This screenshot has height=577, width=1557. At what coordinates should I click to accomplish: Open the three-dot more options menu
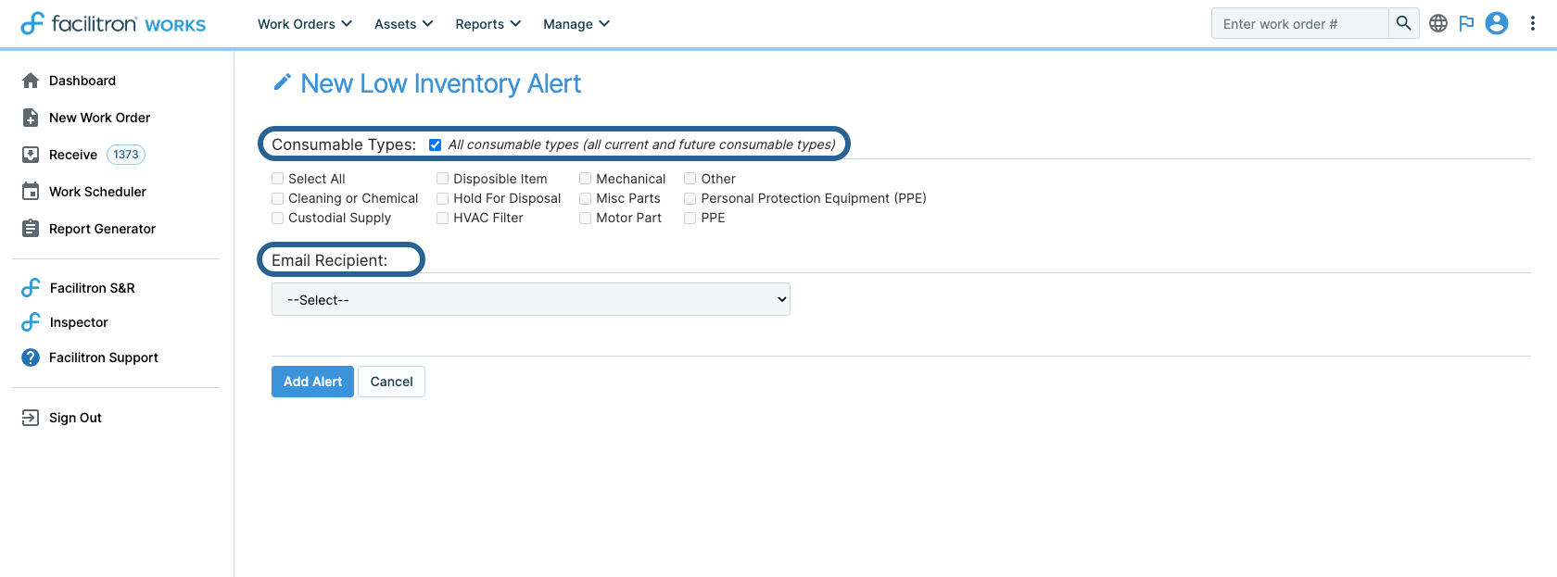click(1533, 23)
